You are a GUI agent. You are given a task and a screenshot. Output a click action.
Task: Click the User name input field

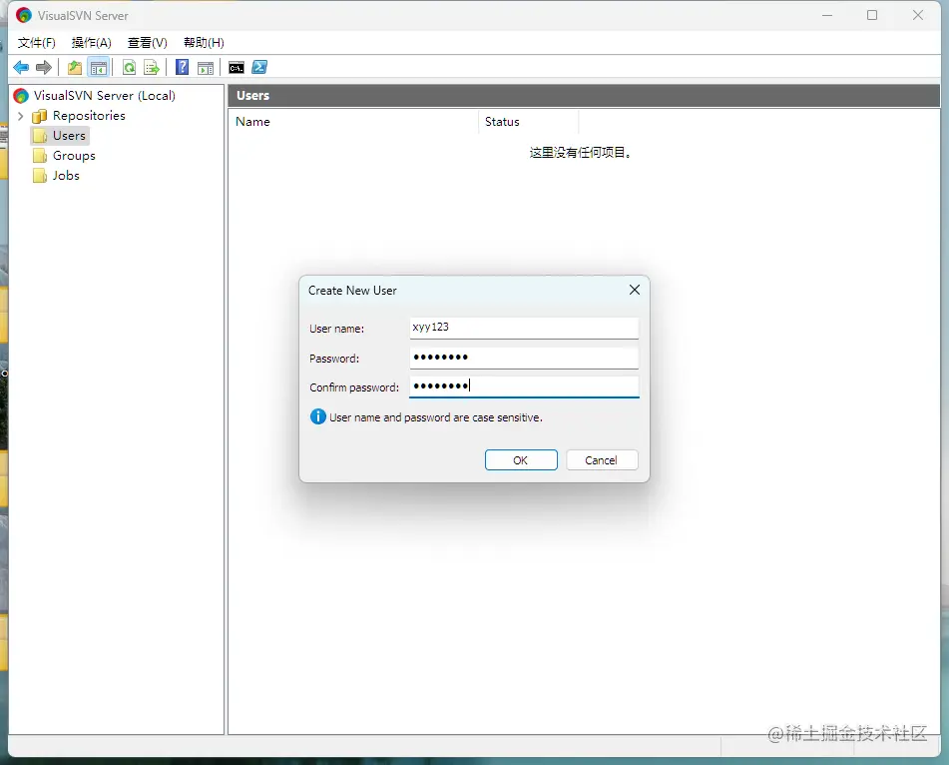click(x=524, y=328)
